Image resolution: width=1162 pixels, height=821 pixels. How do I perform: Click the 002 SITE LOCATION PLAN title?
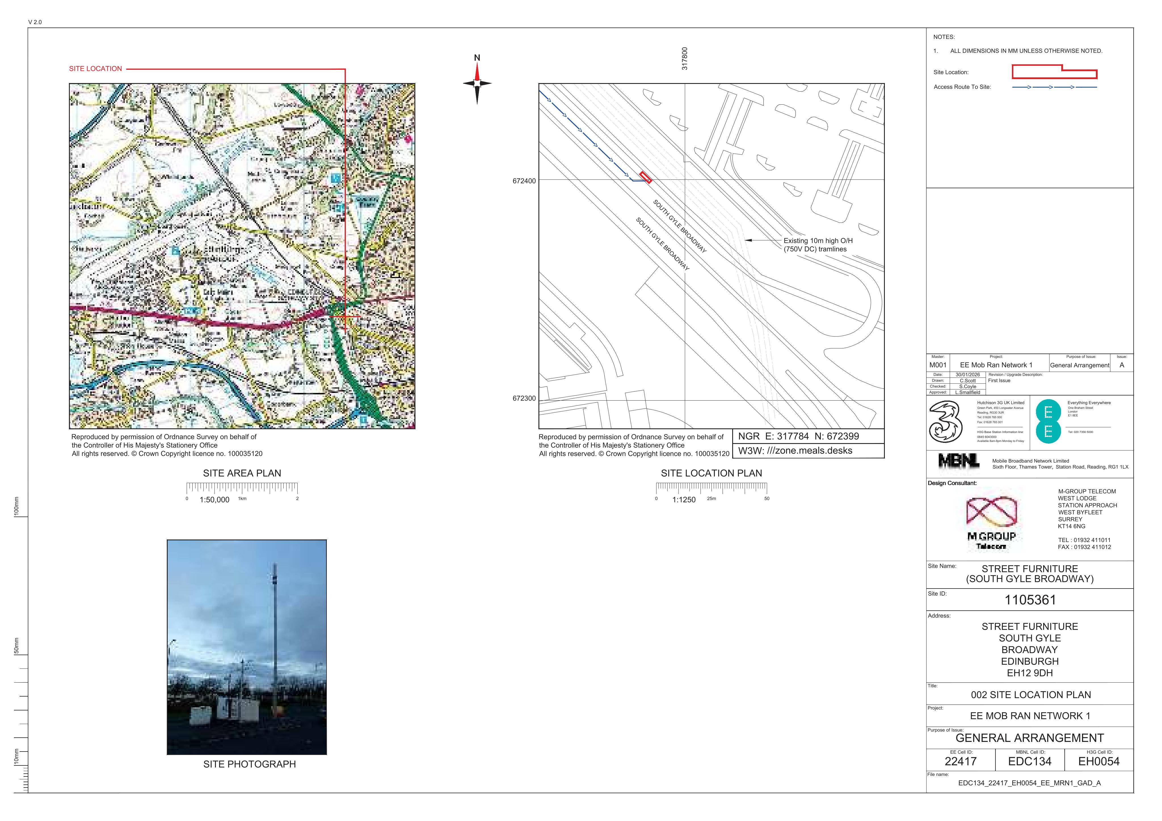pos(1030,695)
